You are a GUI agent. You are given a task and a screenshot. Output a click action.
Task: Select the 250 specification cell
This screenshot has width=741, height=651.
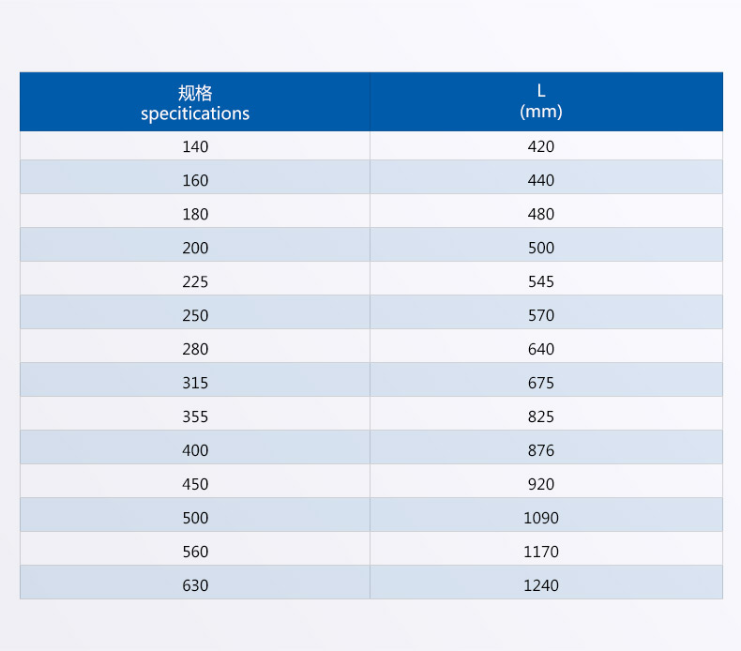(x=195, y=315)
